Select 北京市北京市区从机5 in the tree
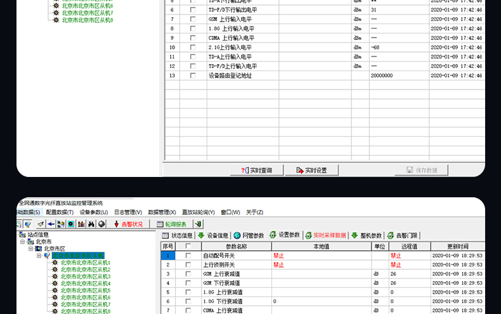This screenshot has height=314, width=501. [86, 291]
